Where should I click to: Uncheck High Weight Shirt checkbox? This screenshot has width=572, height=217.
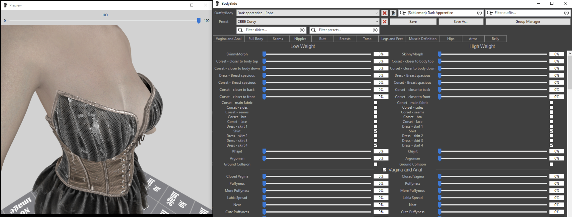click(x=551, y=131)
